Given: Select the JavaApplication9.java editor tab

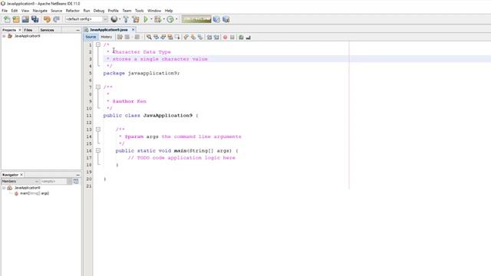Looking at the screenshot, I should tap(108, 30).
